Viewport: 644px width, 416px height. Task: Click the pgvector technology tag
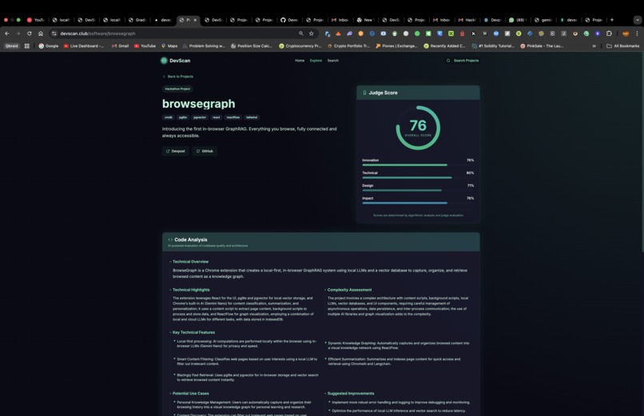pos(200,117)
